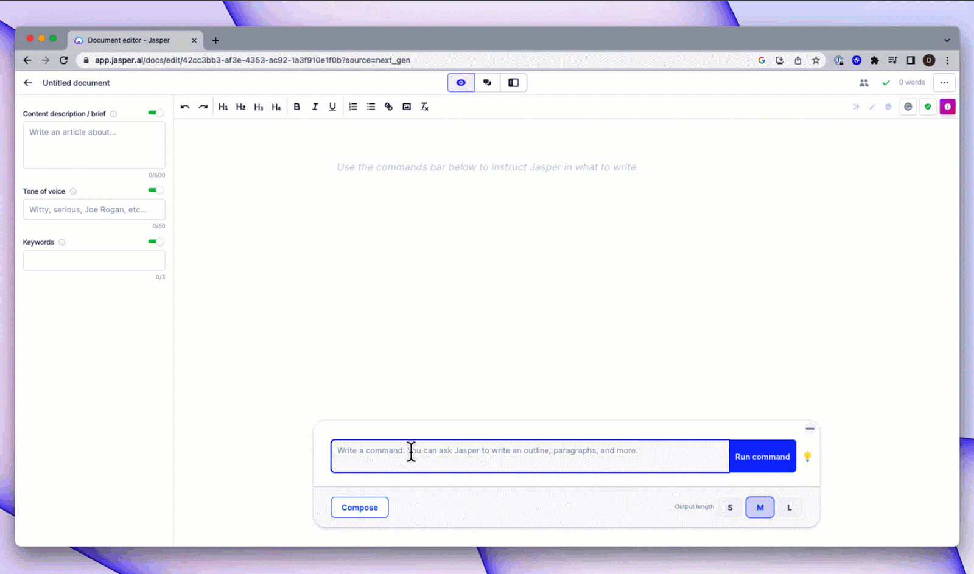Toggle underline formatting
The height and width of the screenshot is (574, 974).
(x=332, y=107)
